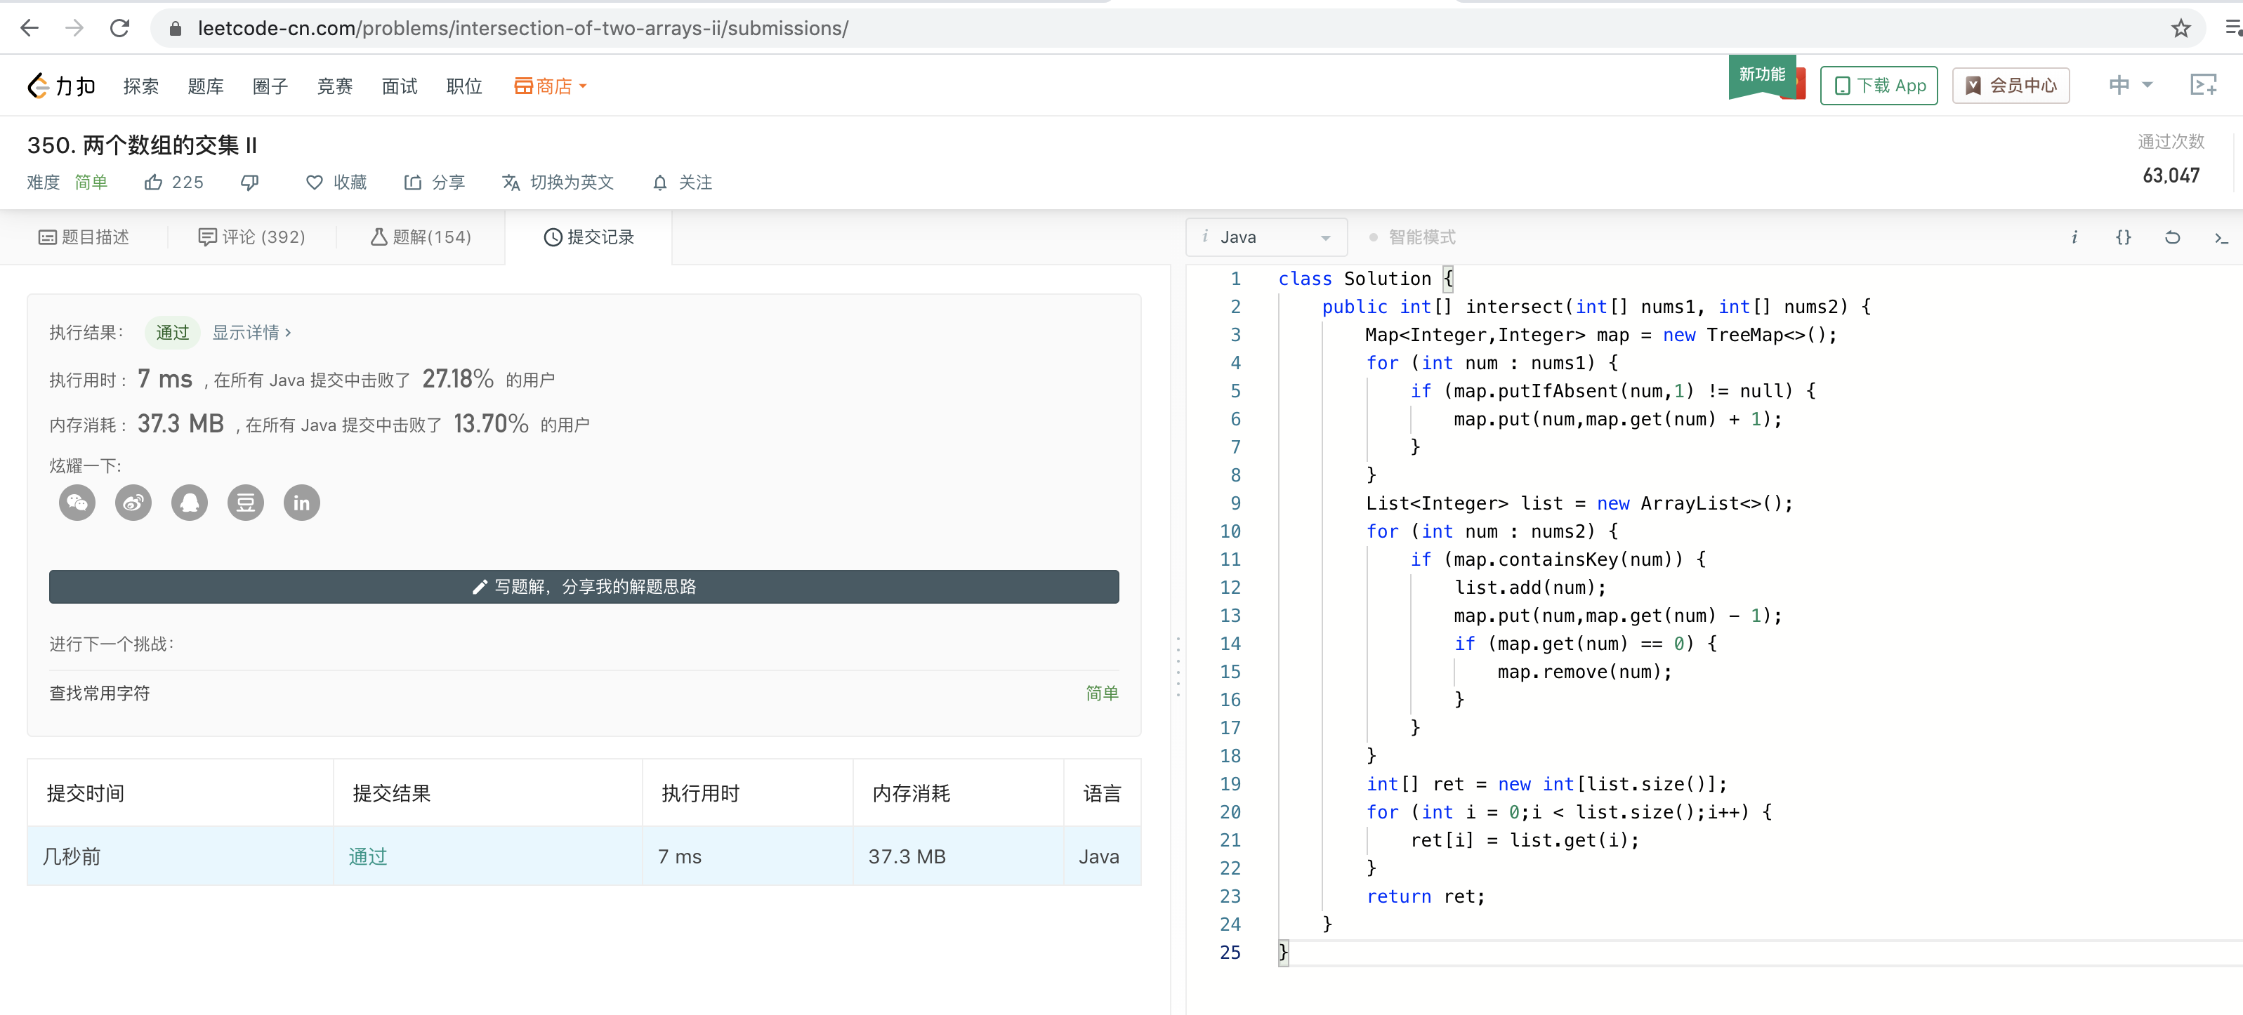Share result to LinkedIn

coord(302,503)
